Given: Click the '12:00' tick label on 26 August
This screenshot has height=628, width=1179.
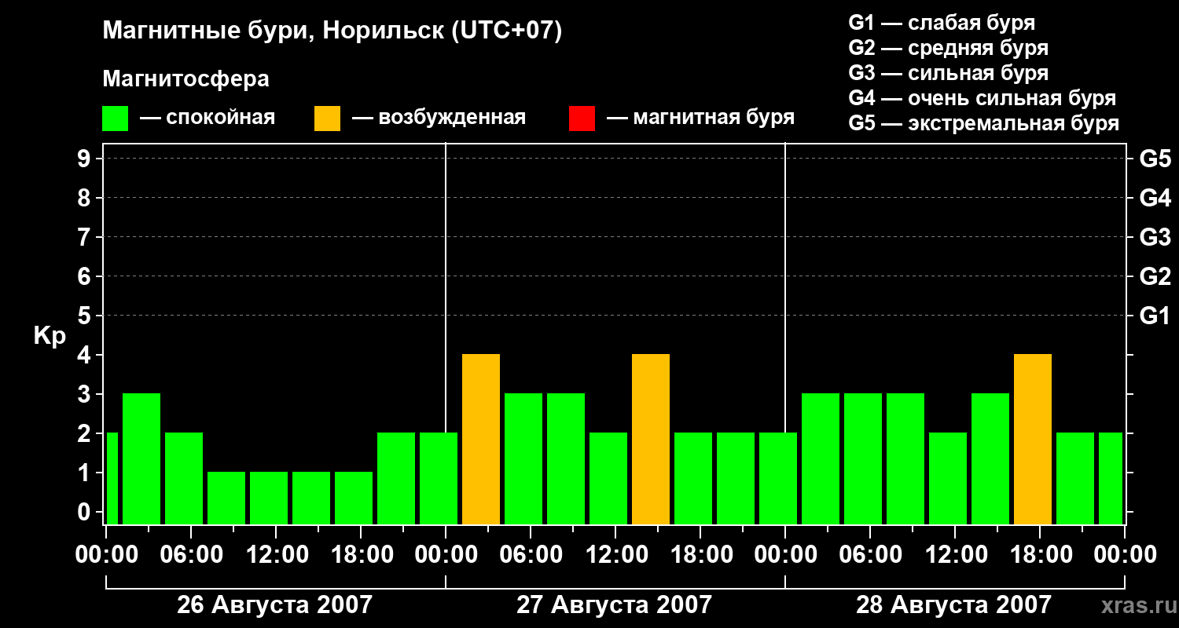Looking at the screenshot, I should [276, 555].
